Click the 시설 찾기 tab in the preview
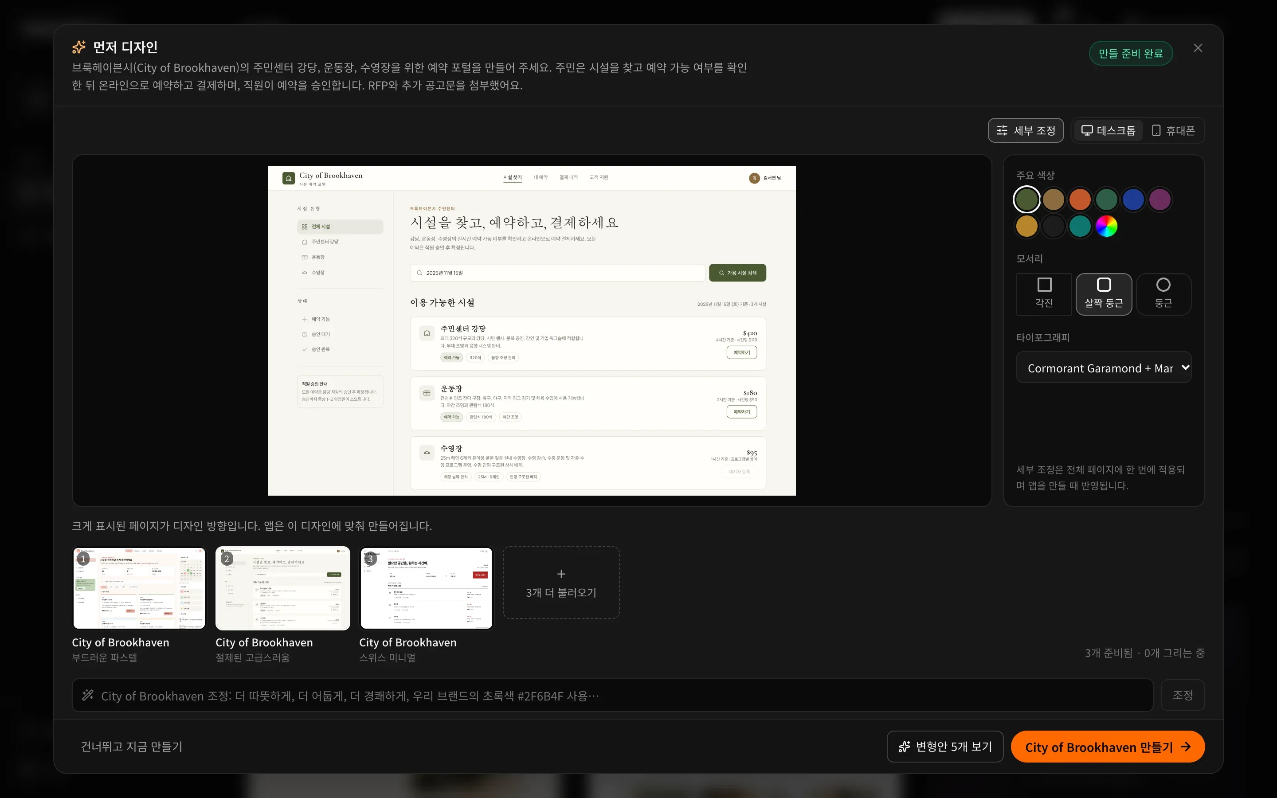 click(512, 177)
